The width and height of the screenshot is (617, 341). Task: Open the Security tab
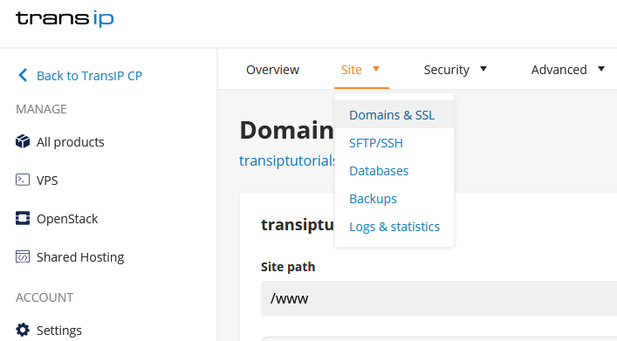(446, 70)
